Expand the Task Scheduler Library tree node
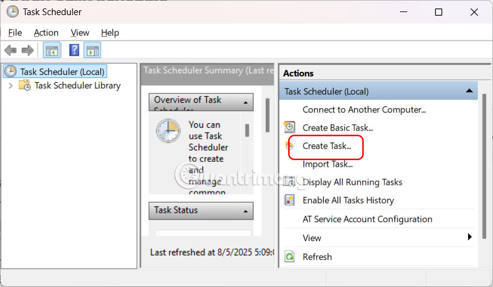 [x=11, y=86]
